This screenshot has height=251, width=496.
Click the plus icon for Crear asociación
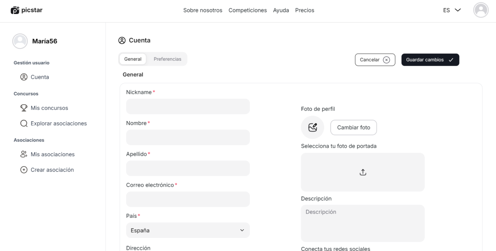tap(24, 170)
